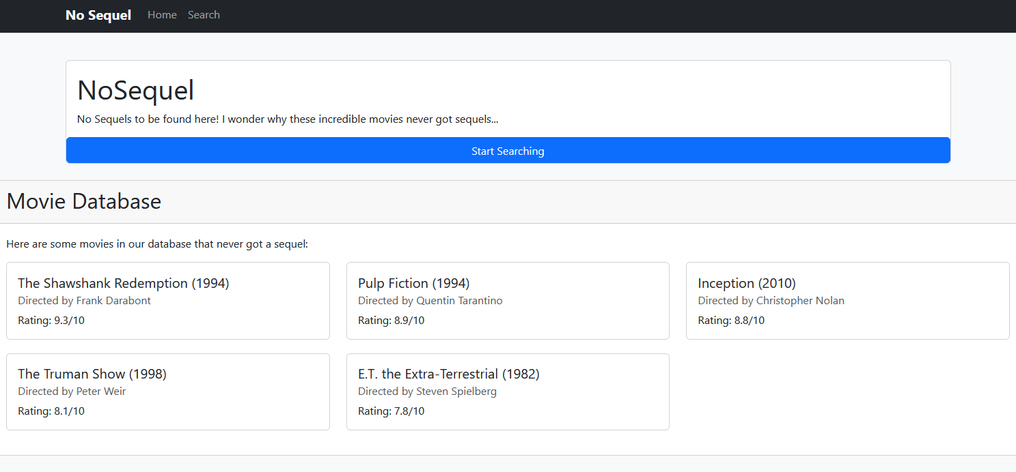Click the Rating 8.8/10 text

point(731,321)
